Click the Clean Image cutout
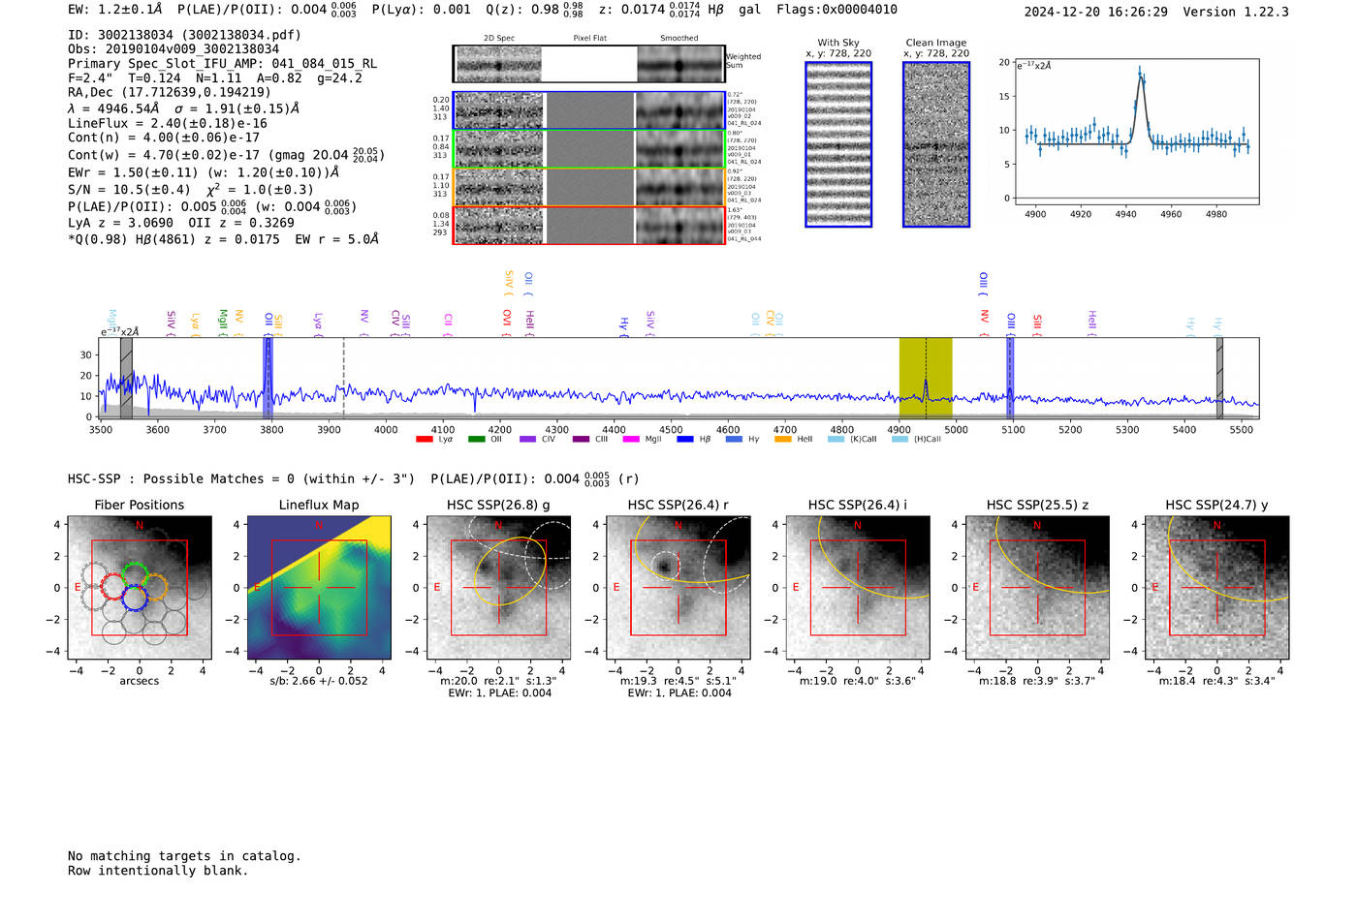Screen dimensions: 1357x923 coord(936,144)
